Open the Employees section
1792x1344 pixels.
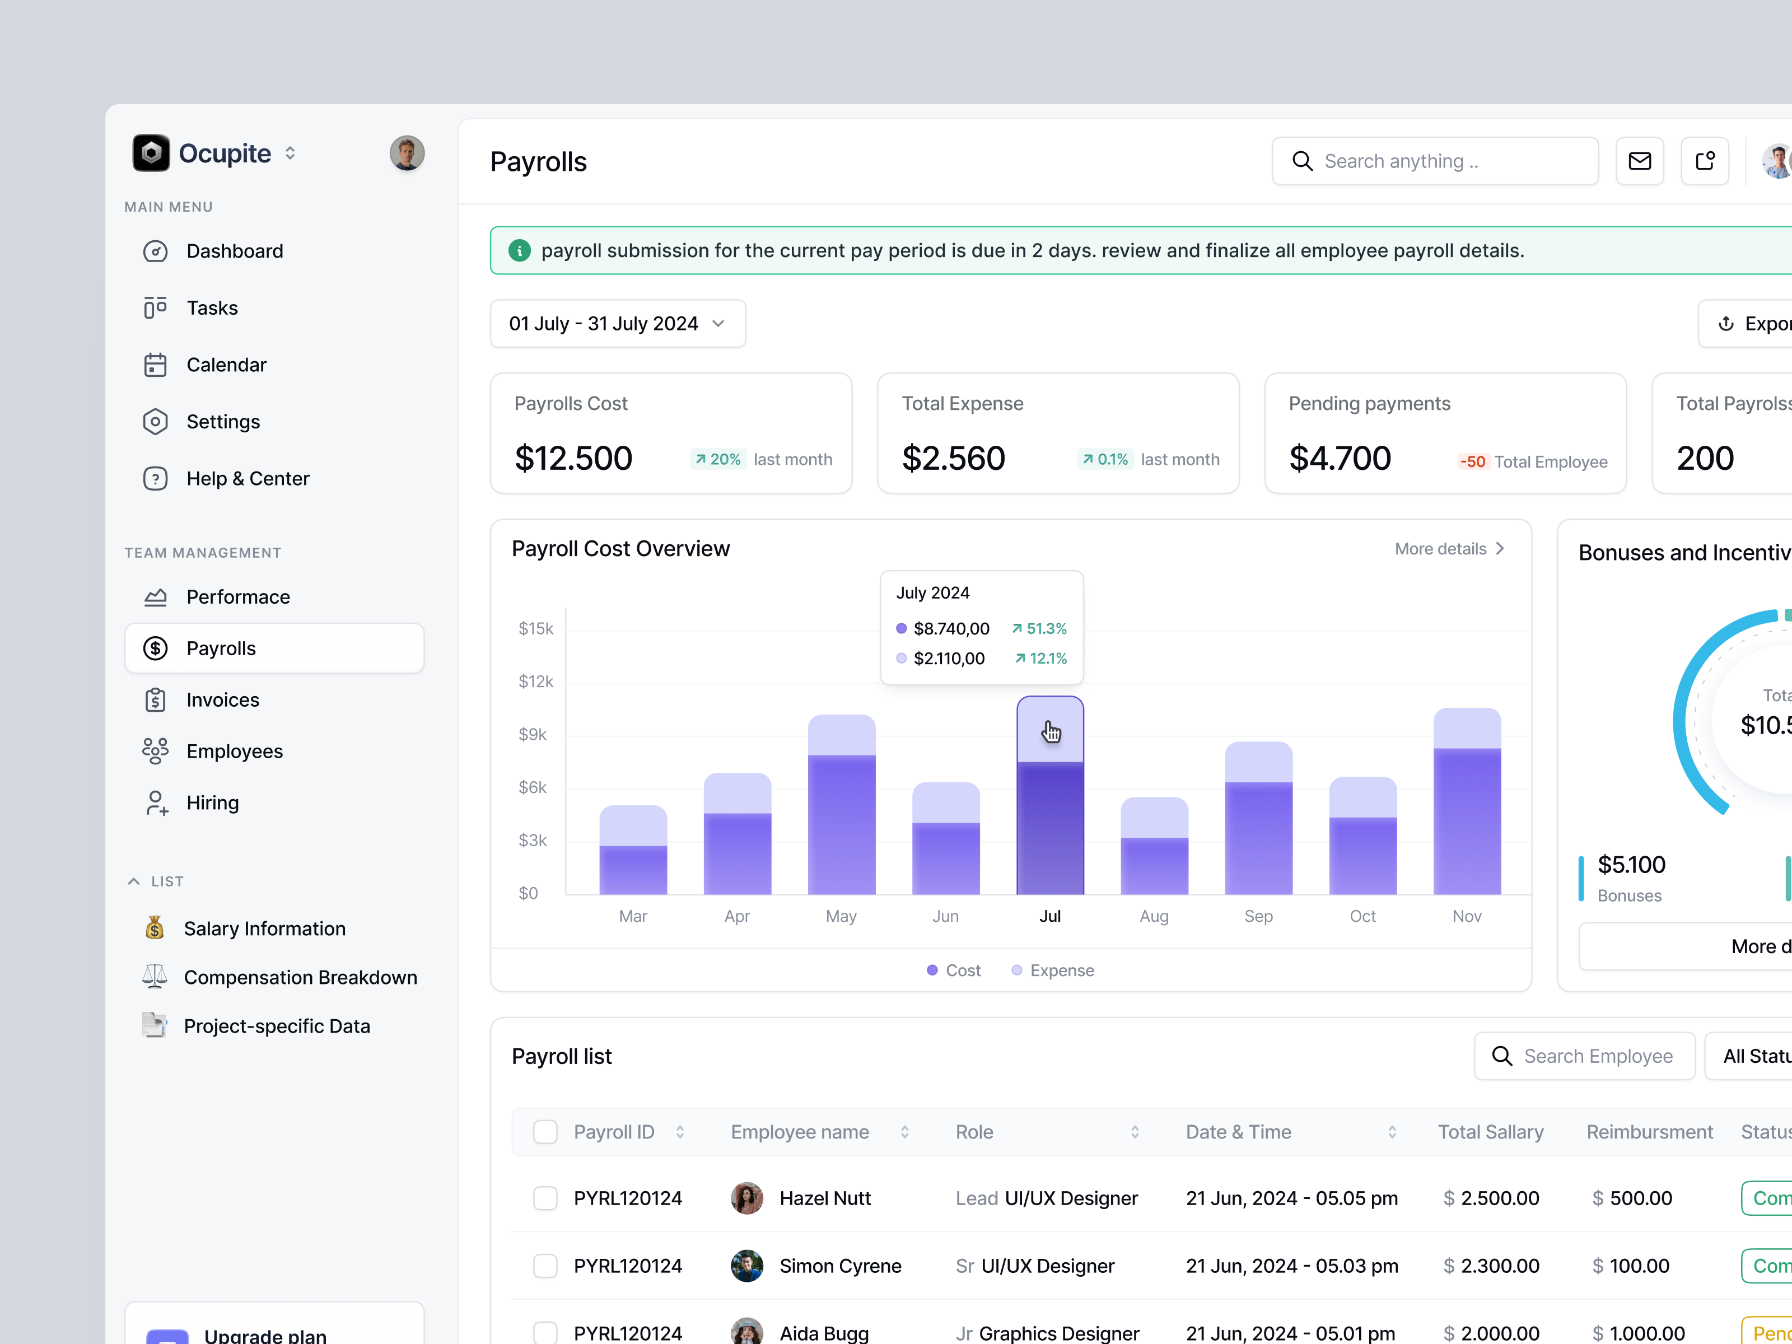point(234,751)
